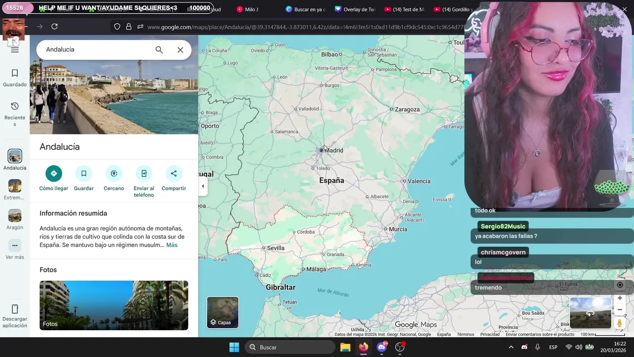Click Cercano nearby button
Viewport: 634px width, 357px height.
(114, 178)
